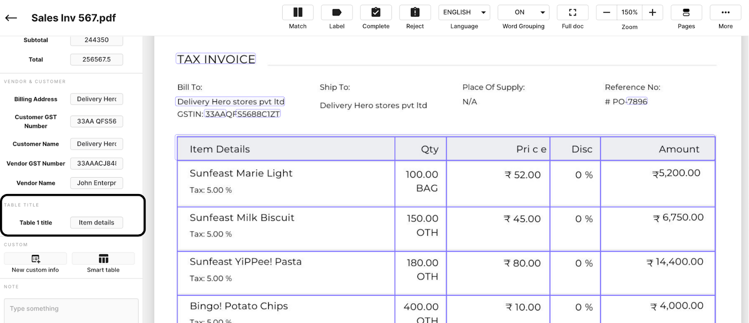This screenshot has width=749, height=323.
Task: Click the note Type something box
Action: [71, 310]
